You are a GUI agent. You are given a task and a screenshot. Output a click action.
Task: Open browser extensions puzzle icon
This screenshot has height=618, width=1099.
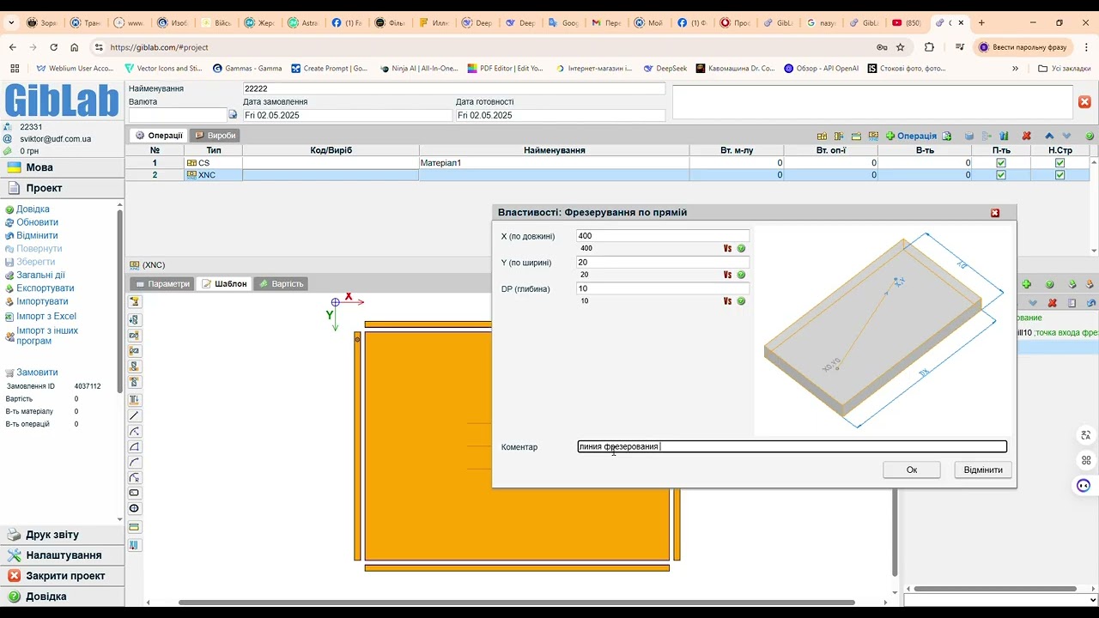click(x=929, y=47)
